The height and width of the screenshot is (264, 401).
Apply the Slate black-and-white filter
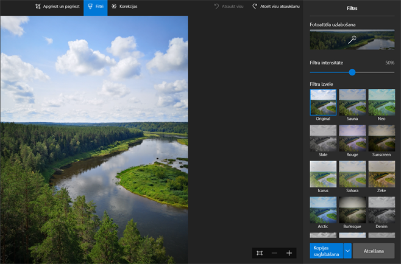pos(323,137)
